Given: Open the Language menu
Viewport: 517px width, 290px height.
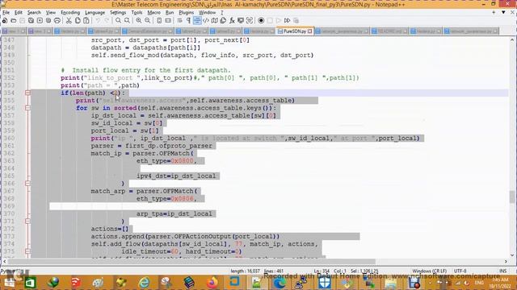Looking at the screenshot, I should click(95, 13).
